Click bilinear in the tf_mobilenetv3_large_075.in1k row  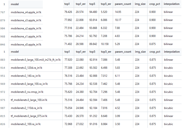tap(168, 116)
